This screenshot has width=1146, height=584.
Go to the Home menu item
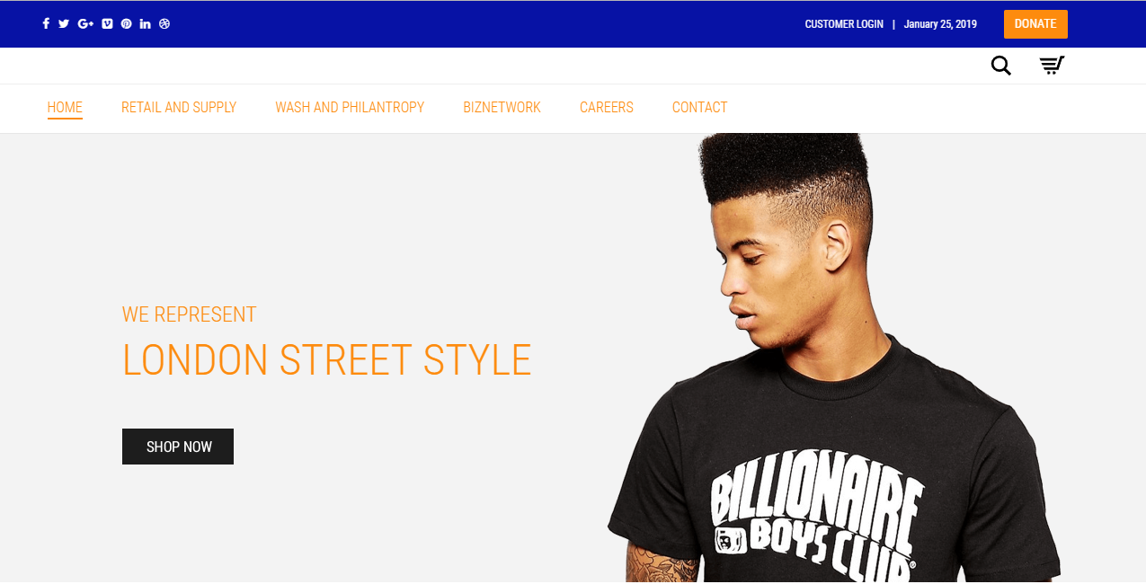65,108
